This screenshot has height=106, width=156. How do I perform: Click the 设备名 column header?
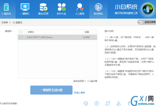(x=31, y=32)
